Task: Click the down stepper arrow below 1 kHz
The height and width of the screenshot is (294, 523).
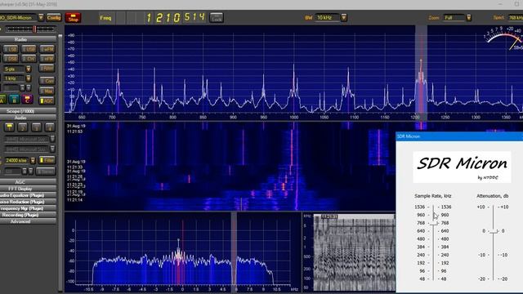Action: pos(29,88)
